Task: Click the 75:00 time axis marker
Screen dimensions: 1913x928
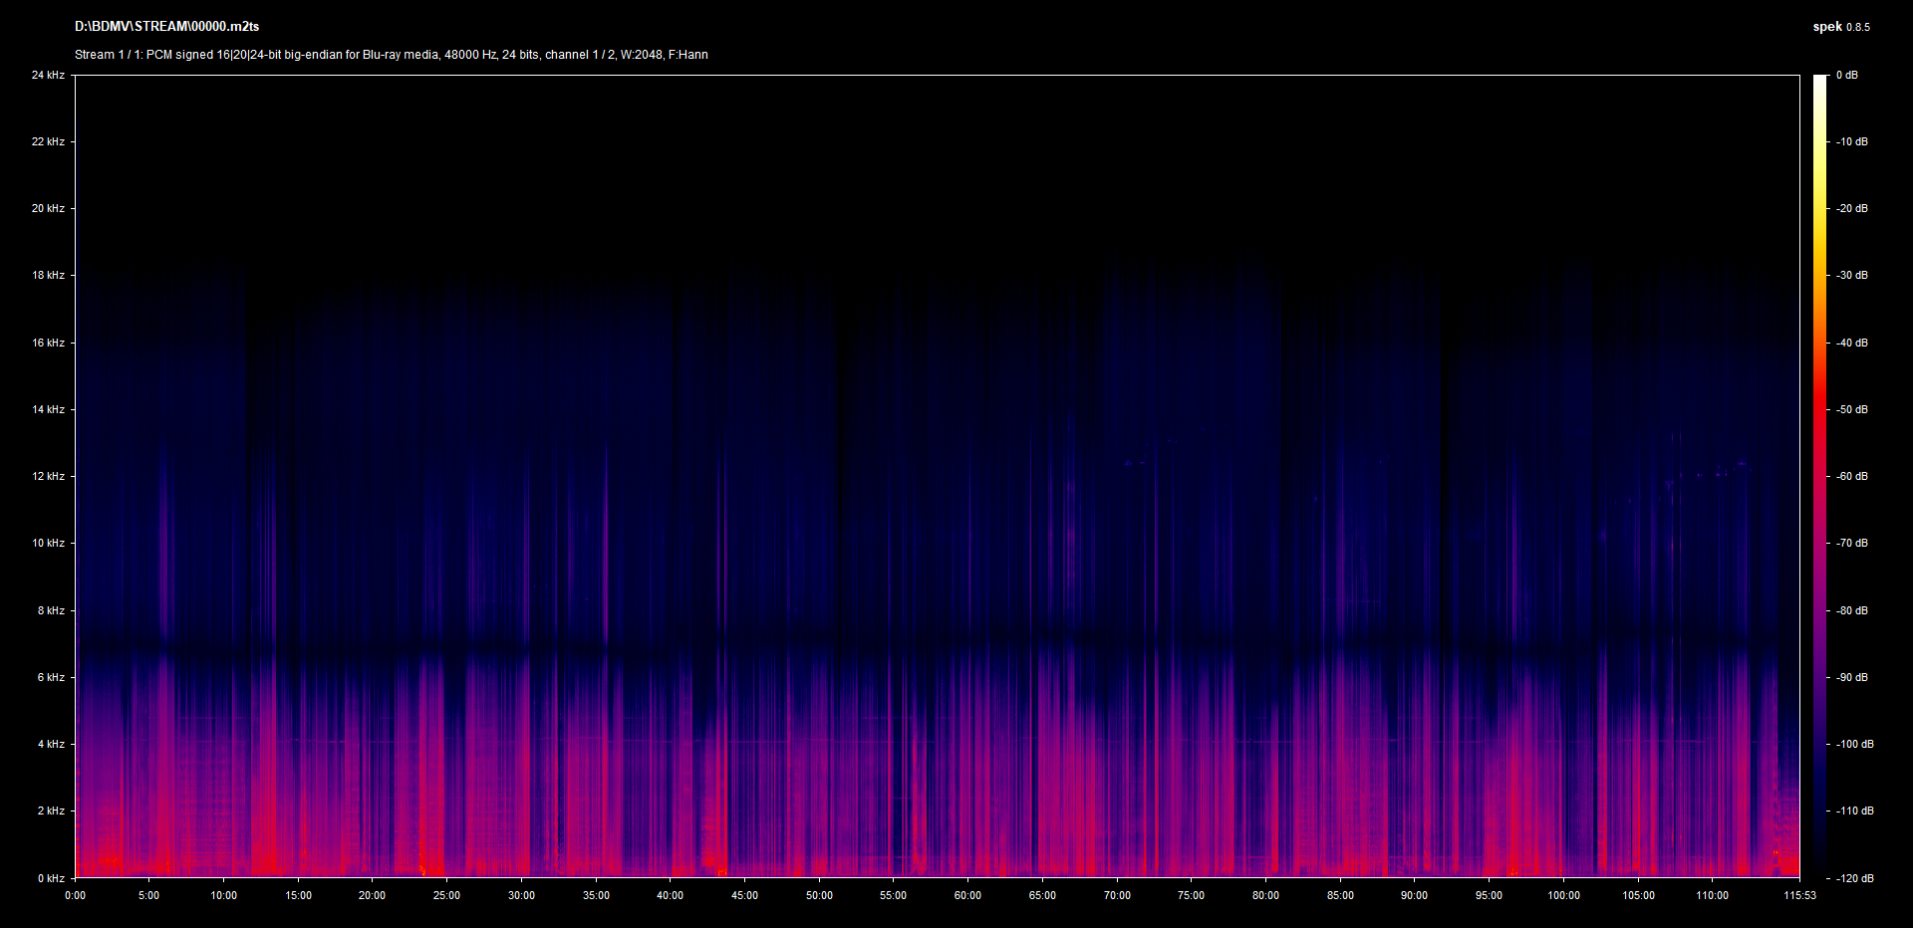Action: tap(1191, 895)
